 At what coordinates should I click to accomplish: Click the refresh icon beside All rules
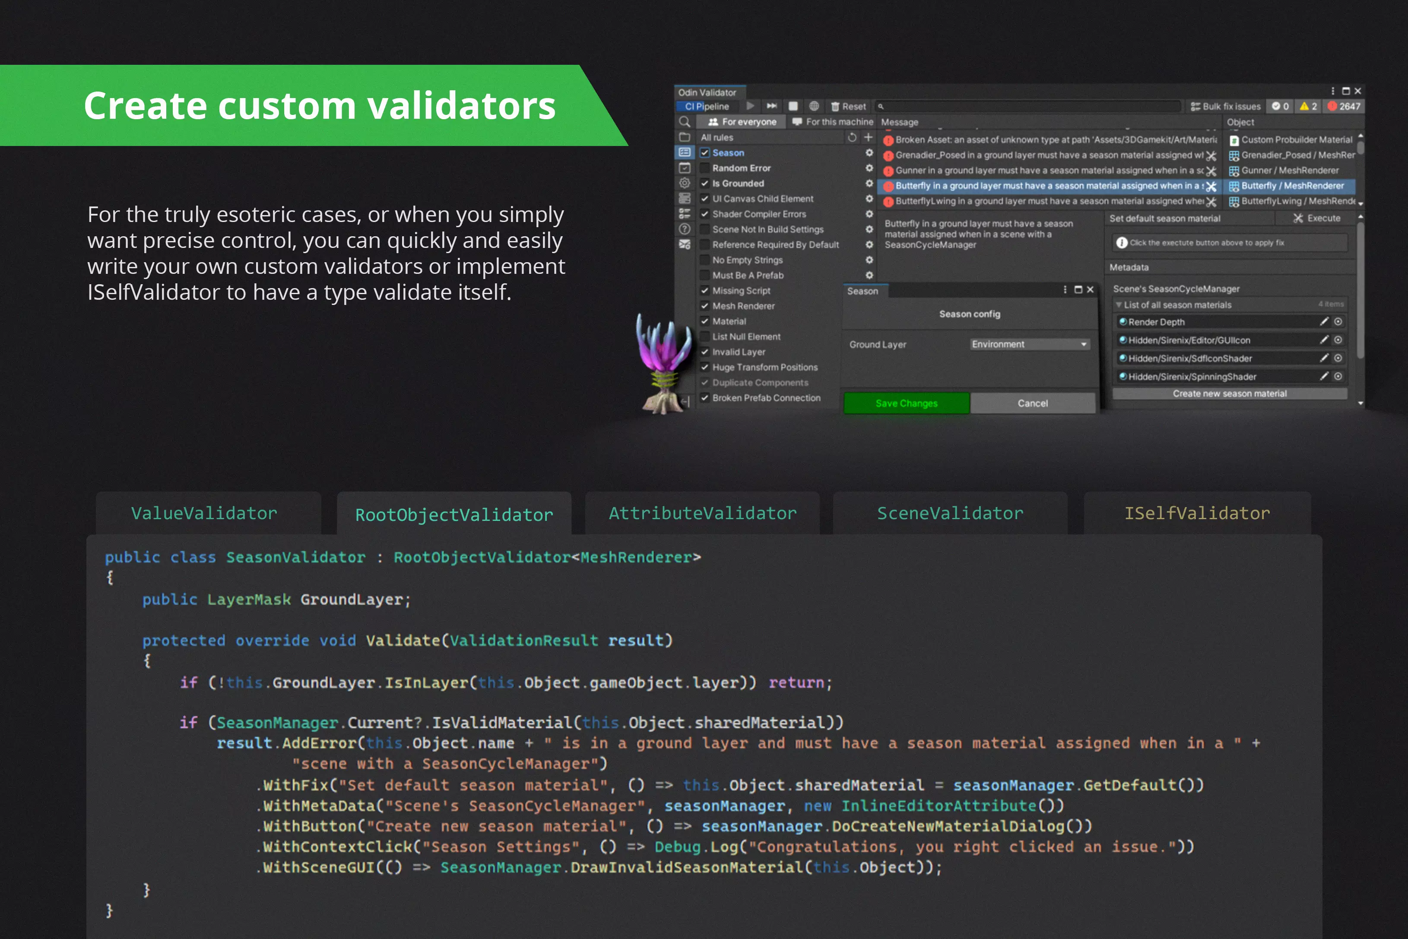(x=853, y=137)
